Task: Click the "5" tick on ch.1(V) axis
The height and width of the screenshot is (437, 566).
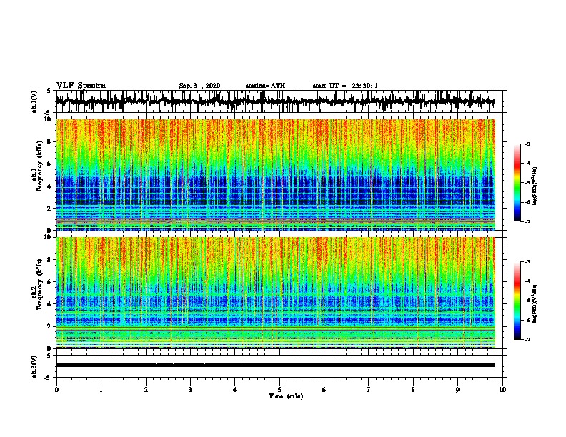Action: 49,91
